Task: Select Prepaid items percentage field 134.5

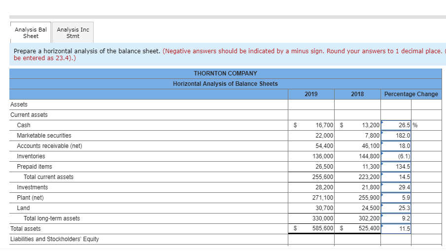Action: (396, 167)
